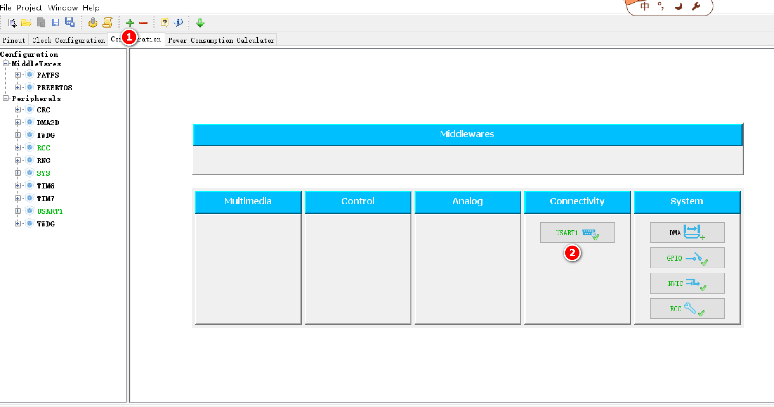Expand the USART1 peripheral node
Screen dimensions: 774x407
18,211
